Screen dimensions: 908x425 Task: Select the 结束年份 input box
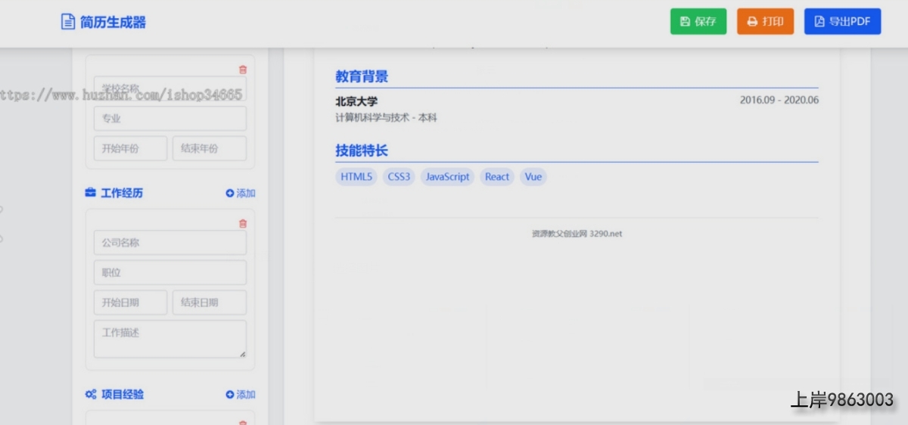pyautogui.click(x=210, y=149)
